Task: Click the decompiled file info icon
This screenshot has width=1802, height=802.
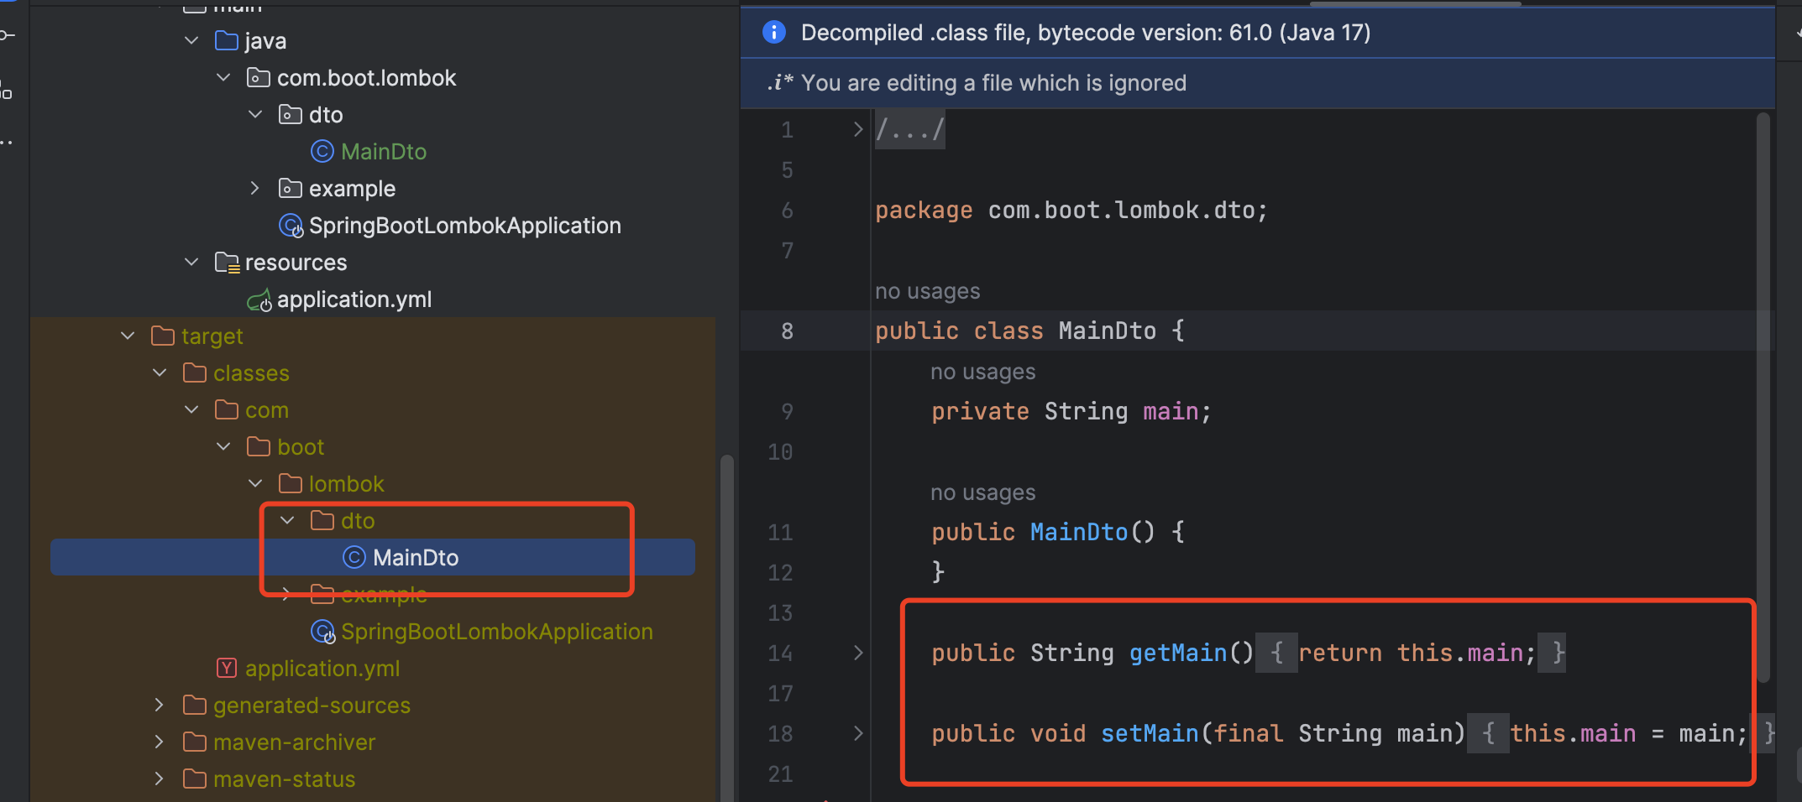Action: click(x=773, y=32)
